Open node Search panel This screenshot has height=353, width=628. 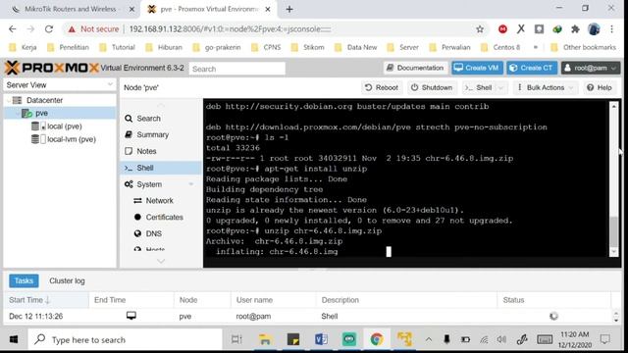coord(148,119)
